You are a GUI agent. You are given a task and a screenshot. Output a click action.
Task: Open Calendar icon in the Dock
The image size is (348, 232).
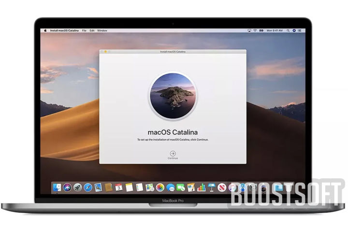click(119, 188)
